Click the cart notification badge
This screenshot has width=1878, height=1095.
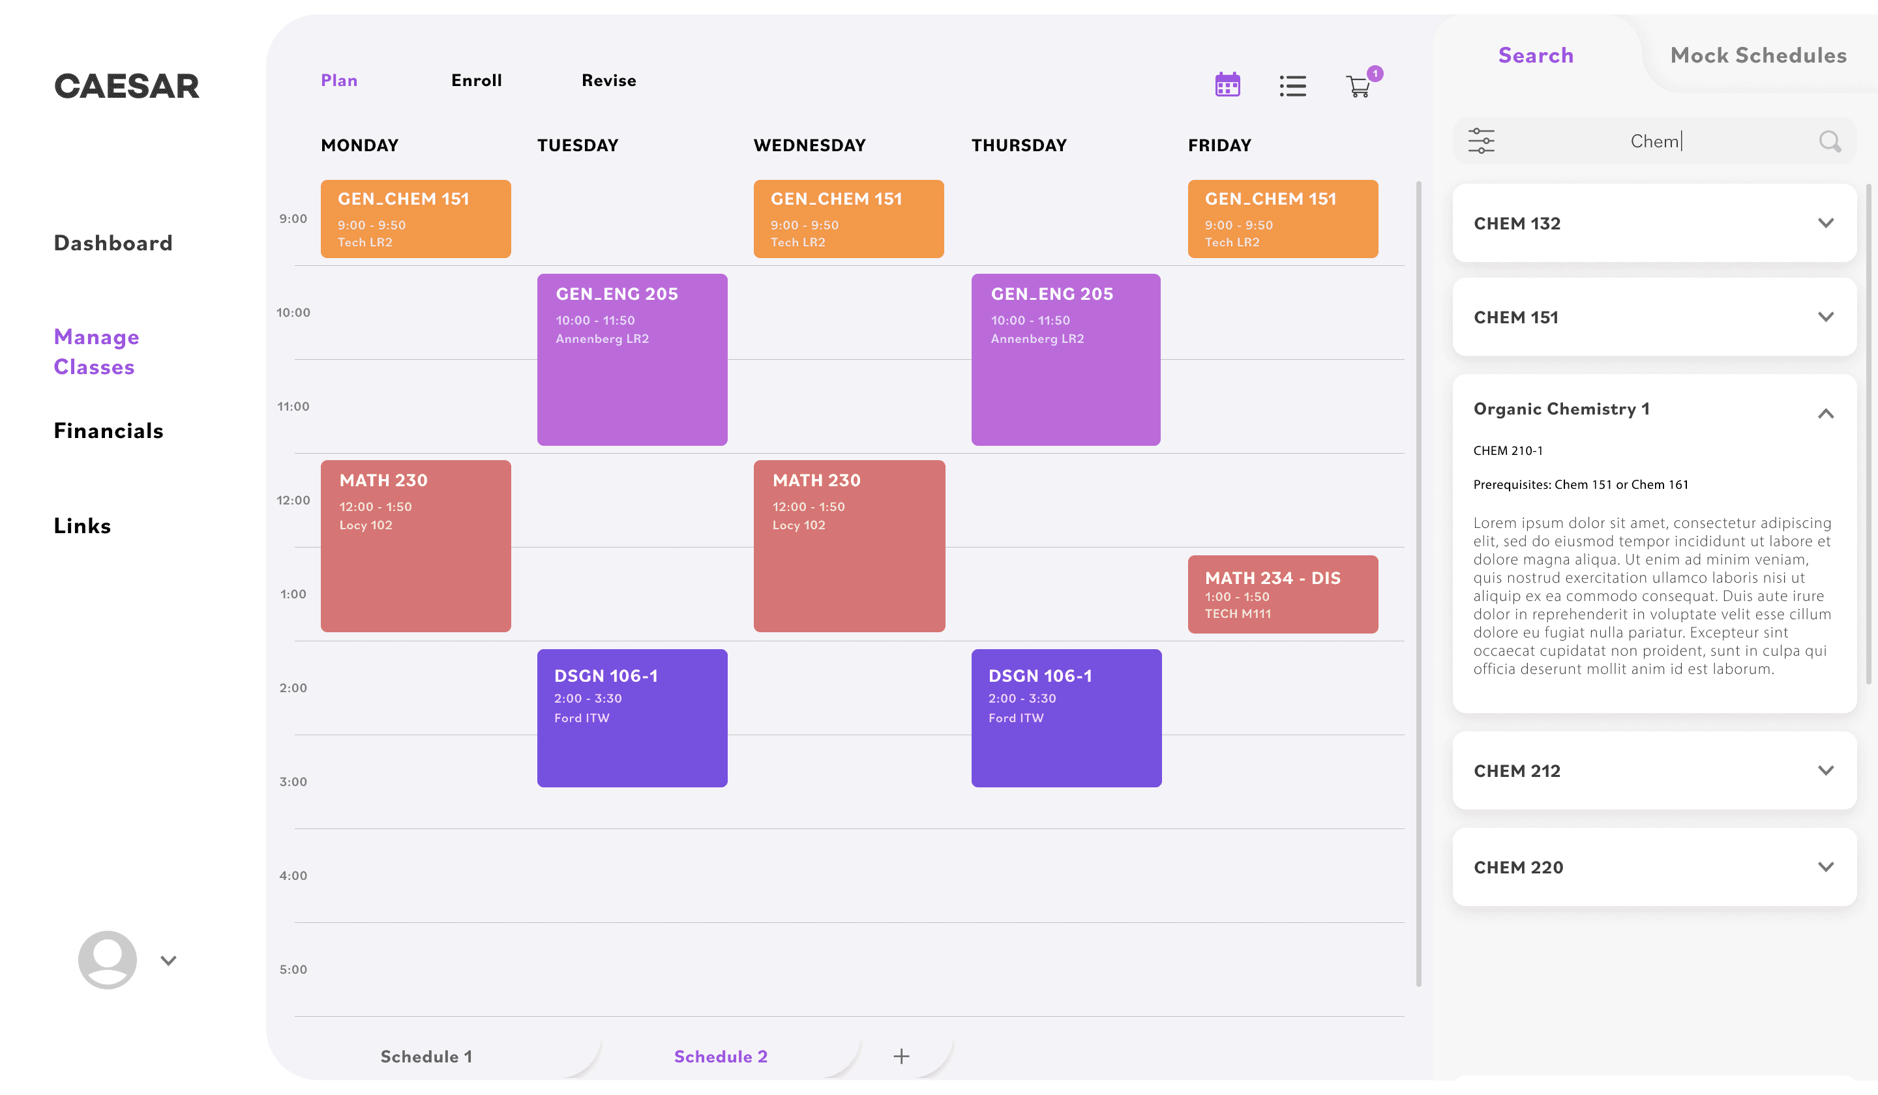1375,73
